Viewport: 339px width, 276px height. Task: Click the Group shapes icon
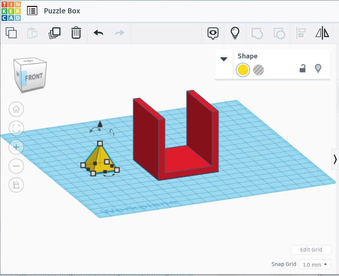click(257, 33)
